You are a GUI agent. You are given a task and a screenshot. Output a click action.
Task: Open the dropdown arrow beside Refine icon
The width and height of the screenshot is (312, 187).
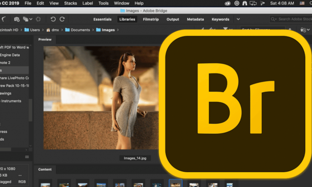(31, 19)
